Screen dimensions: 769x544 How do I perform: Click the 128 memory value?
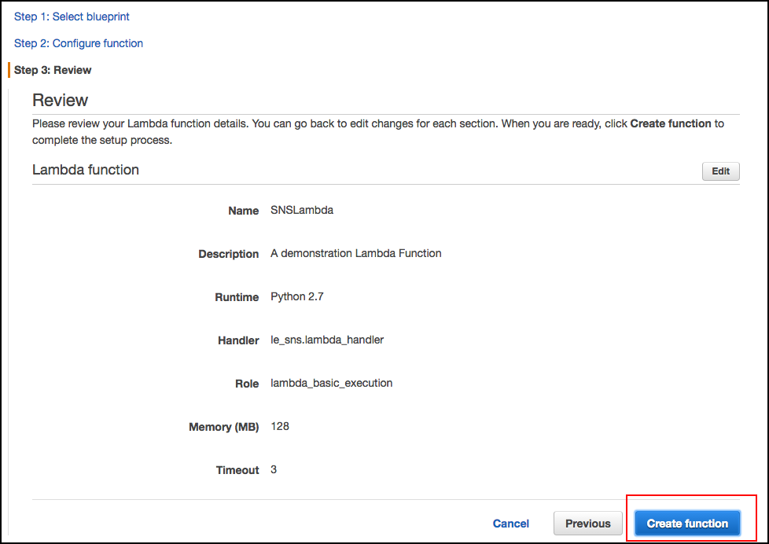[x=279, y=426]
